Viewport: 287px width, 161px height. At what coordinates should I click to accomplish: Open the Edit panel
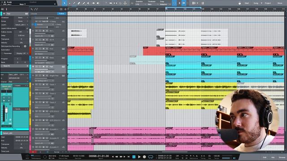click(265, 157)
